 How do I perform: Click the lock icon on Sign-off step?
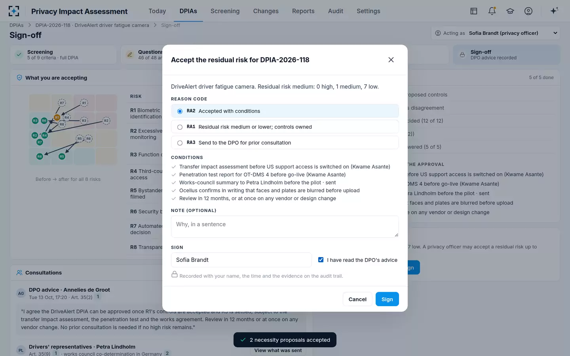462,55
